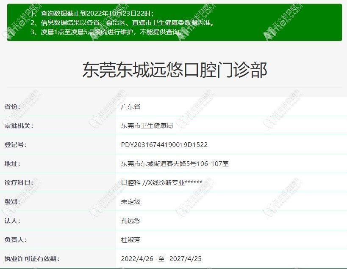Select the 未定级 level value
This screenshot has width=347, height=269.
(x=130, y=201)
